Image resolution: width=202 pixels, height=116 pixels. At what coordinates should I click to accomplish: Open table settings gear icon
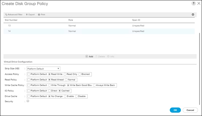tap(193, 14)
